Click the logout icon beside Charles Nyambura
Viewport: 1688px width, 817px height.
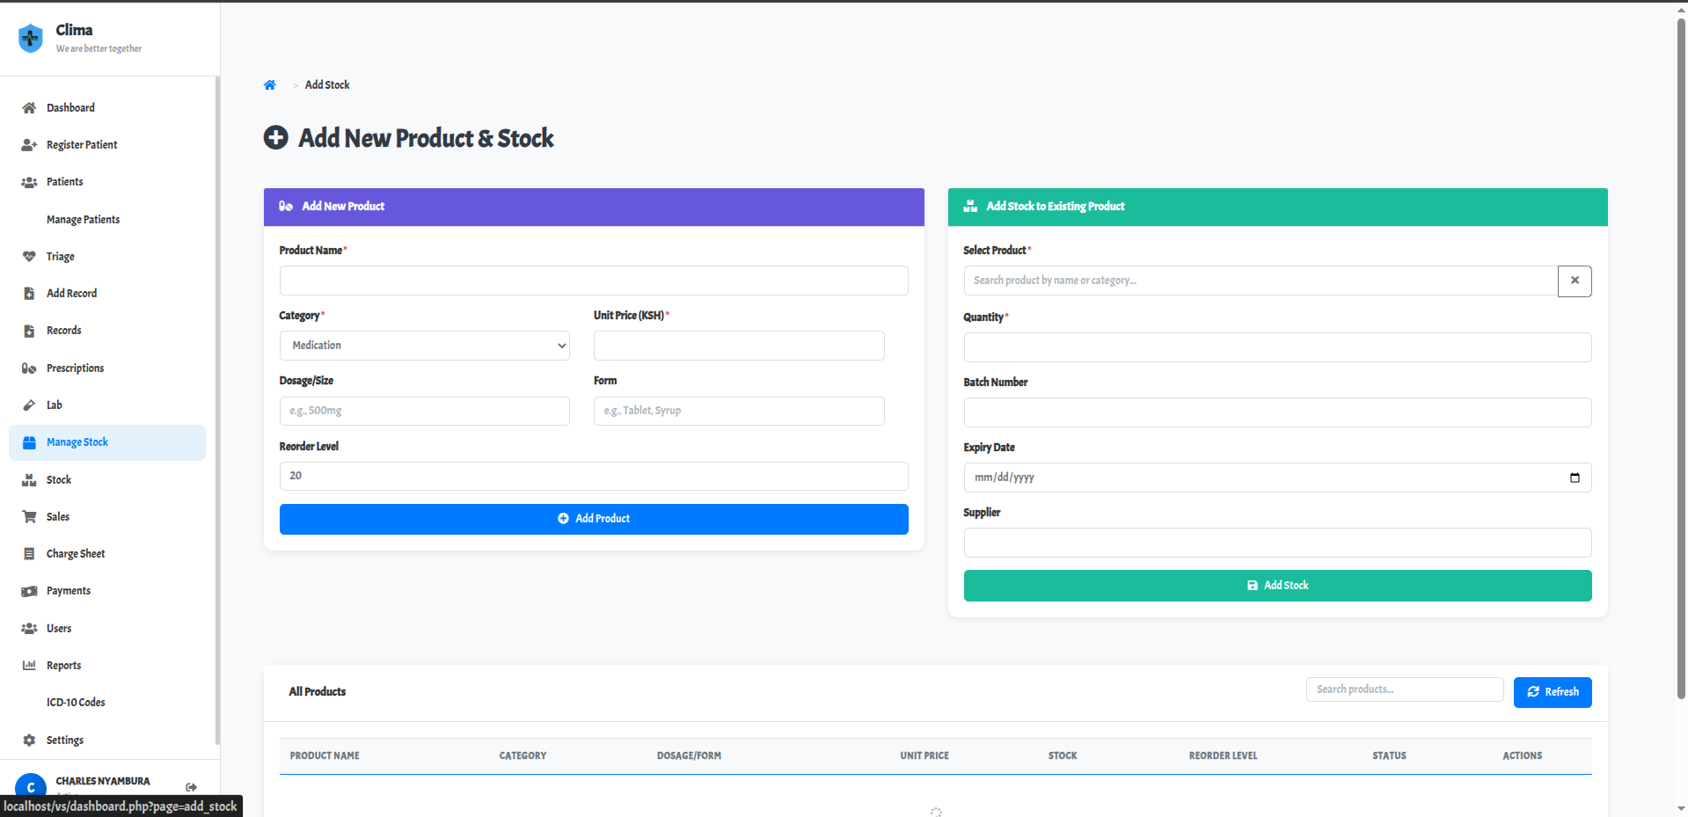tap(191, 787)
